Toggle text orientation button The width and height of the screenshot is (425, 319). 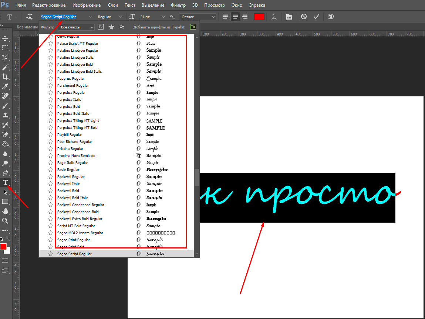[x=29, y=17]
